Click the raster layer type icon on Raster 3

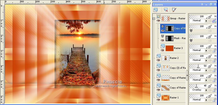click(162, 46)
